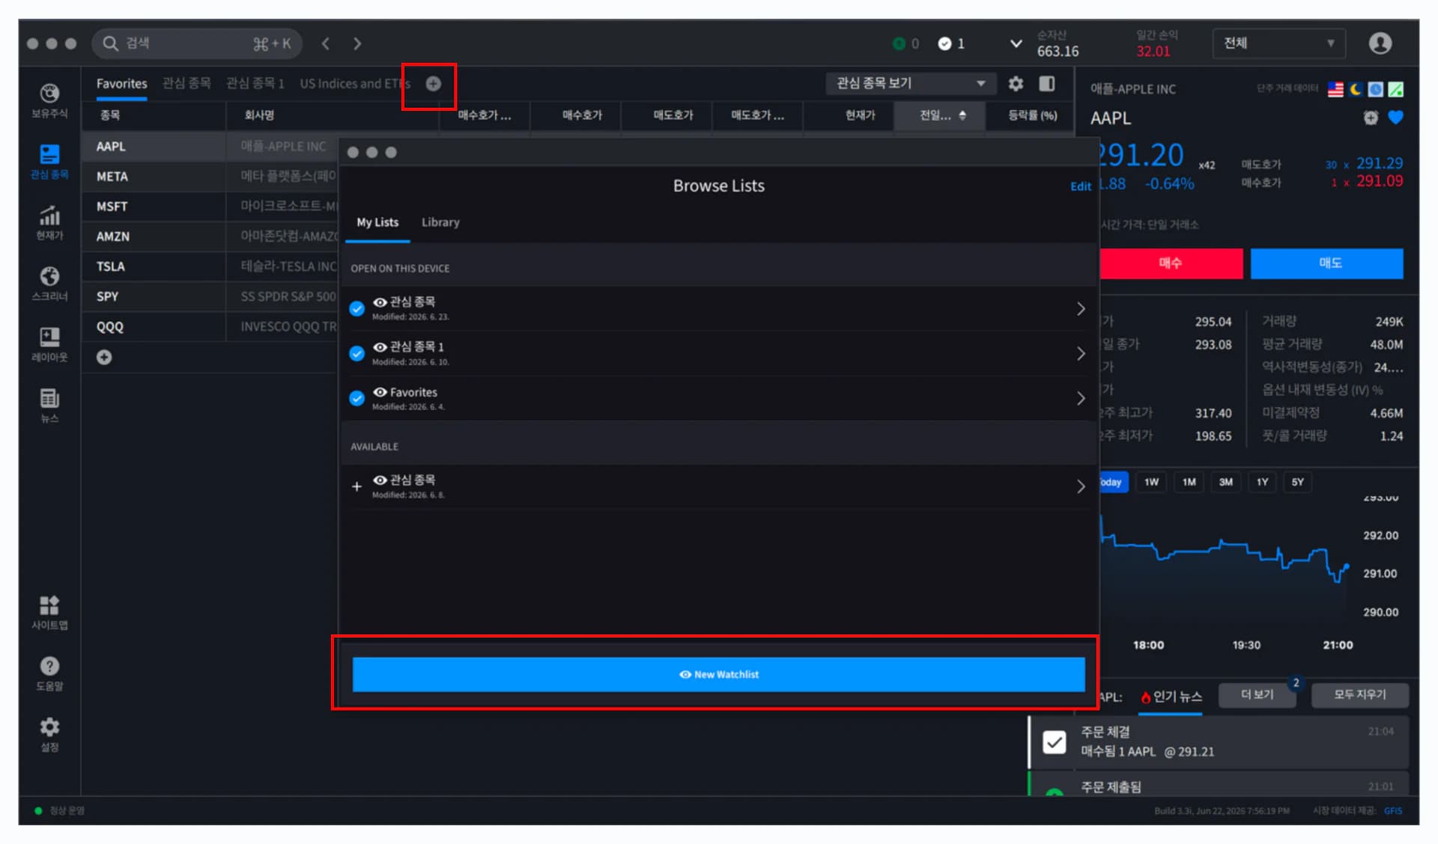Click the 더 보기 button
1438x844 pixels.
[1257, 695]
